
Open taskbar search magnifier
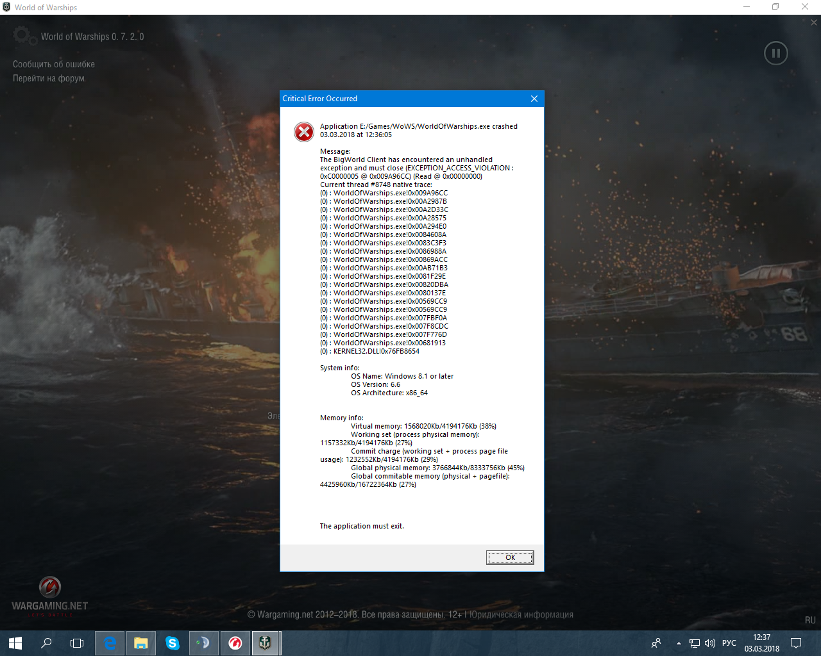[46, 643]
